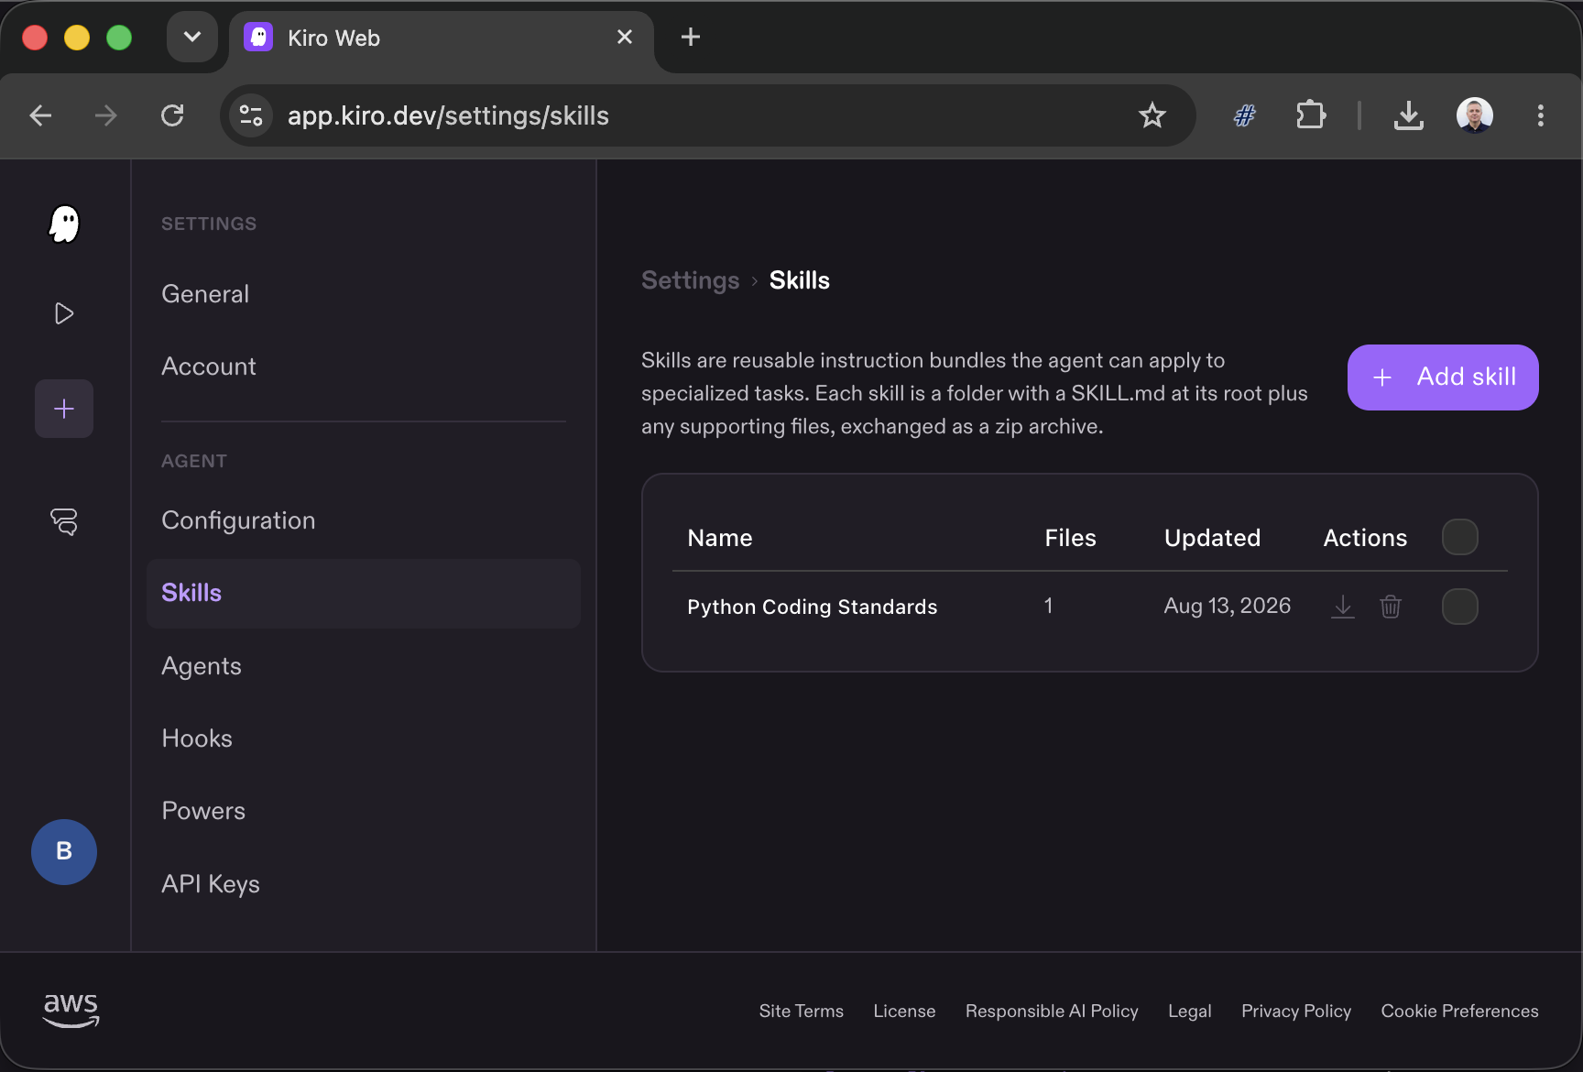The height and width of the screenshot is (1072, 1583).
Task: Check the Python Coding Standards row checkbox
Action: pos(1460,607)
